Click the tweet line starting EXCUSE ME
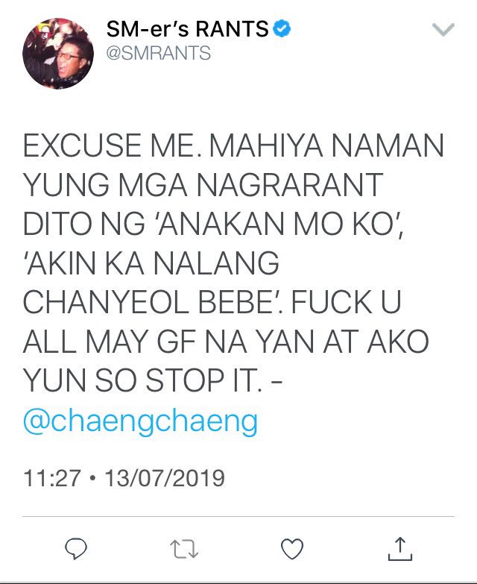 [234, 145]
